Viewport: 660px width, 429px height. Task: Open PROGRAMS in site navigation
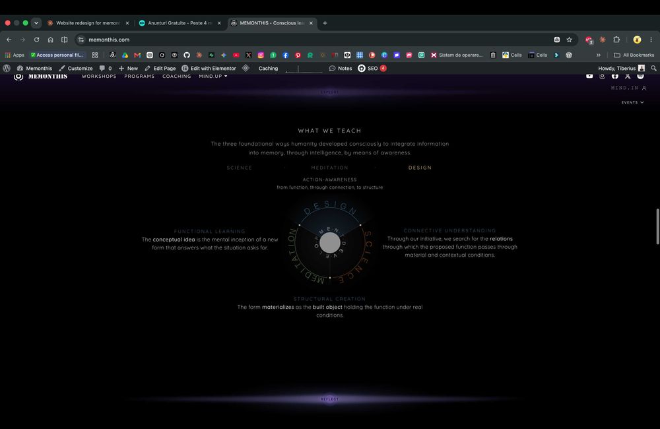click(x=139, y=76)
